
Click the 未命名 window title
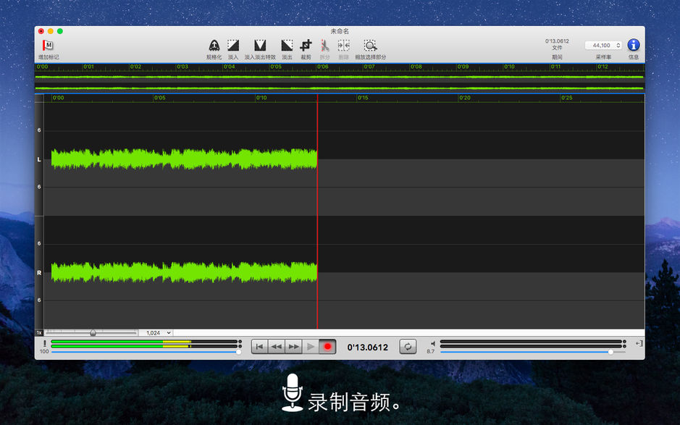pyautogui.click(x=340, y=31)
